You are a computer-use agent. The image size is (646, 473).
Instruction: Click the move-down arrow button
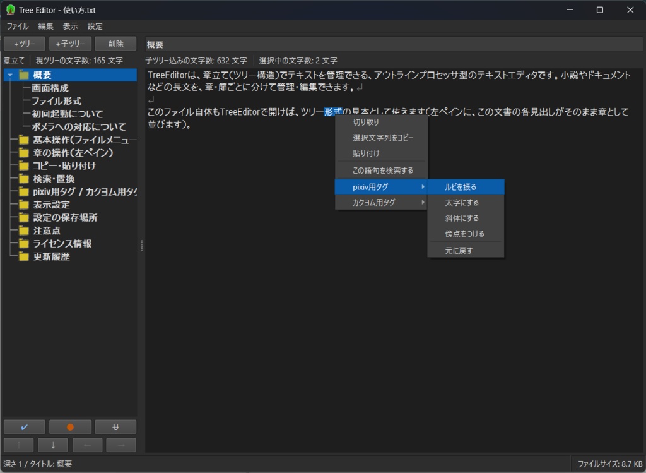click(53, 445)
